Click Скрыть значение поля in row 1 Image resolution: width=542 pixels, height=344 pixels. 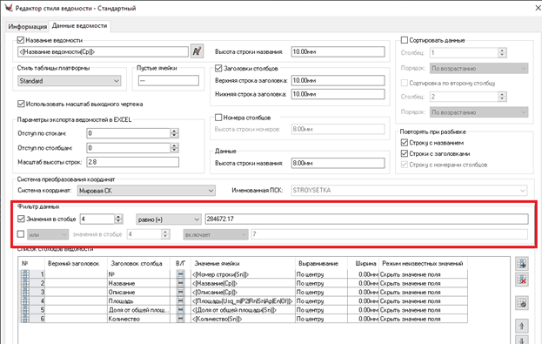click(x=423, y=274)
